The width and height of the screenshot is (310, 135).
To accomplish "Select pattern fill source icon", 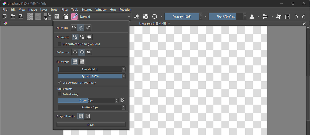I will pos(89,37).
